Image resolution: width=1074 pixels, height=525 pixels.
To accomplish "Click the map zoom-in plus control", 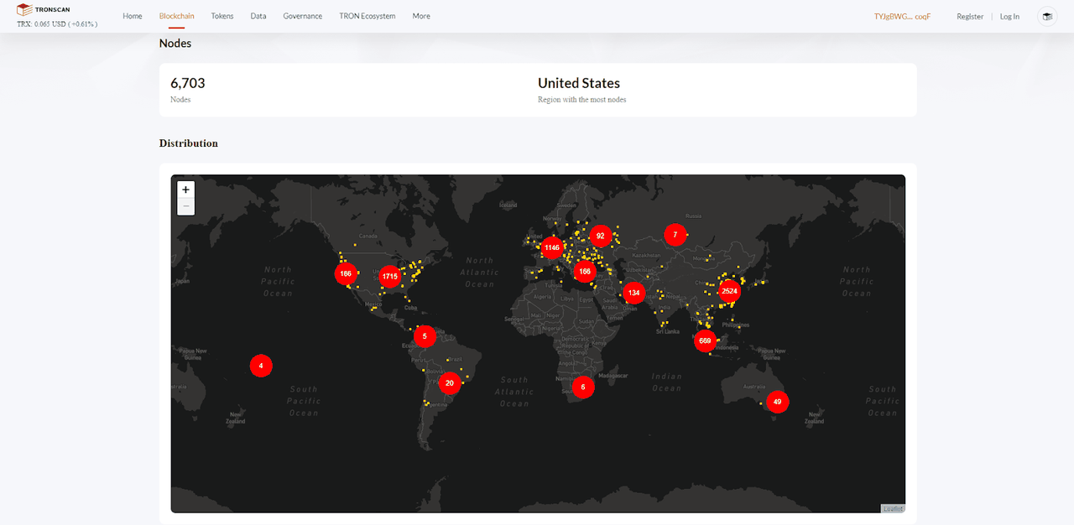I will [x=185, y=189].
